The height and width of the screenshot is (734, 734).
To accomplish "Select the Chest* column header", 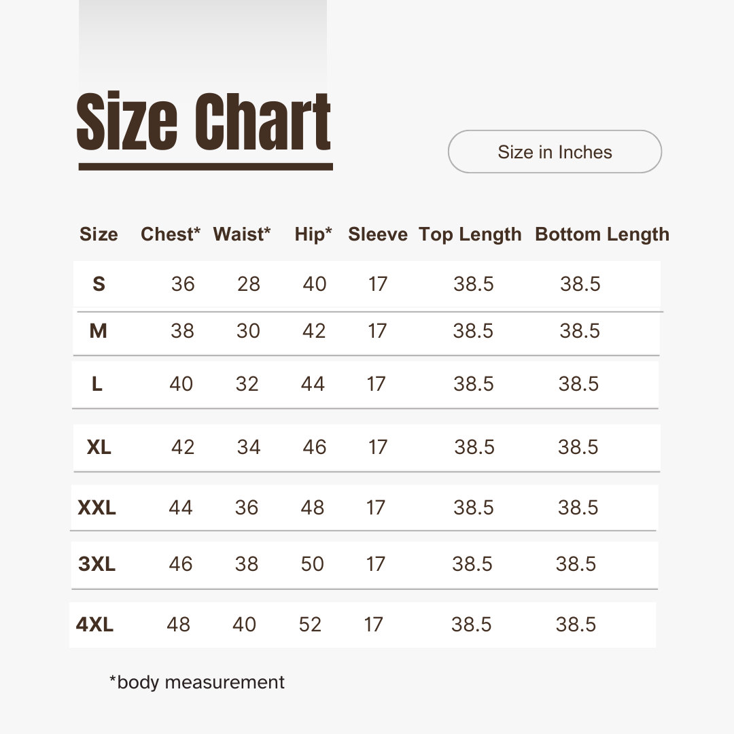I will (171, 234).
